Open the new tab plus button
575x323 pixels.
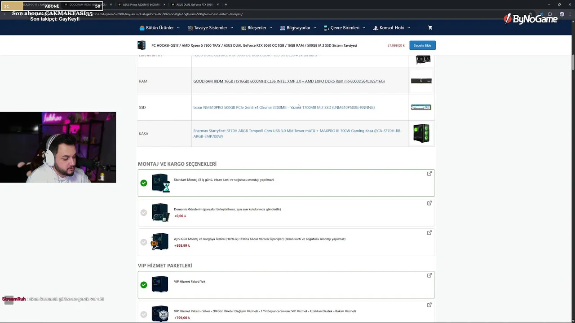[x=226, y=4]
